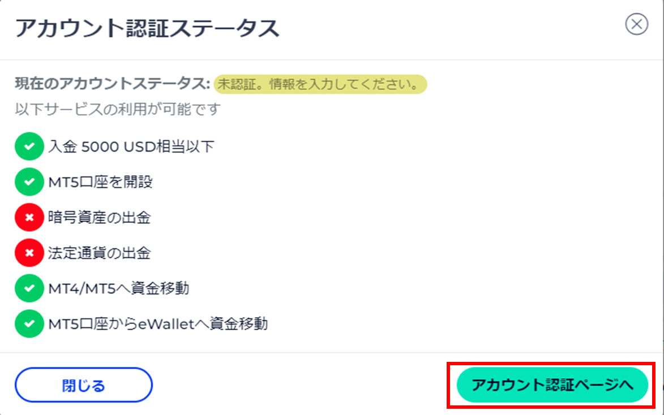Click the close X icon in dialog header
664x415 pixels.
pyautogui.click(x=636, y=24)
